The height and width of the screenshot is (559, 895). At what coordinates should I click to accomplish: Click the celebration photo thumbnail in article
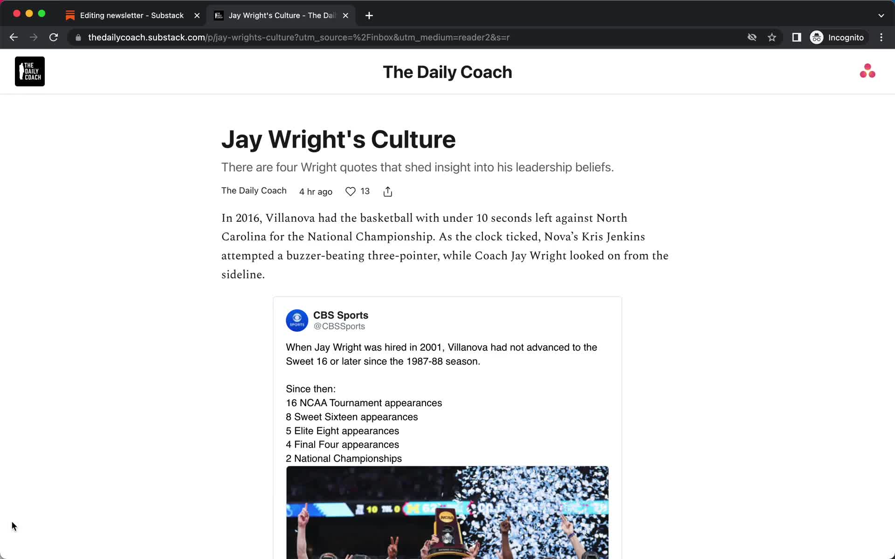coord(447,512)
